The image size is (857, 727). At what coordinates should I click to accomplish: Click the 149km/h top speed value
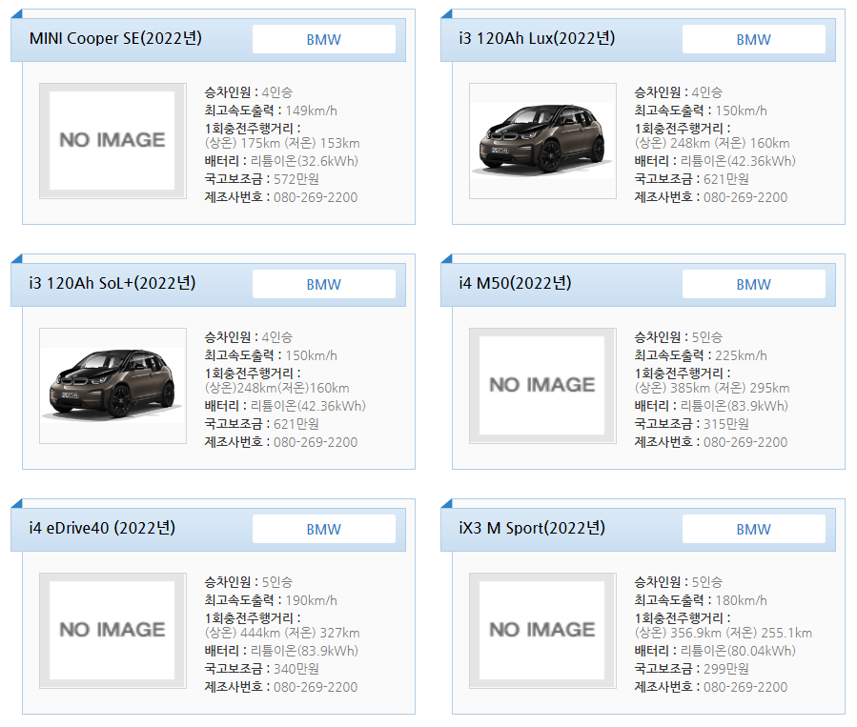click(x=311, y=111)
